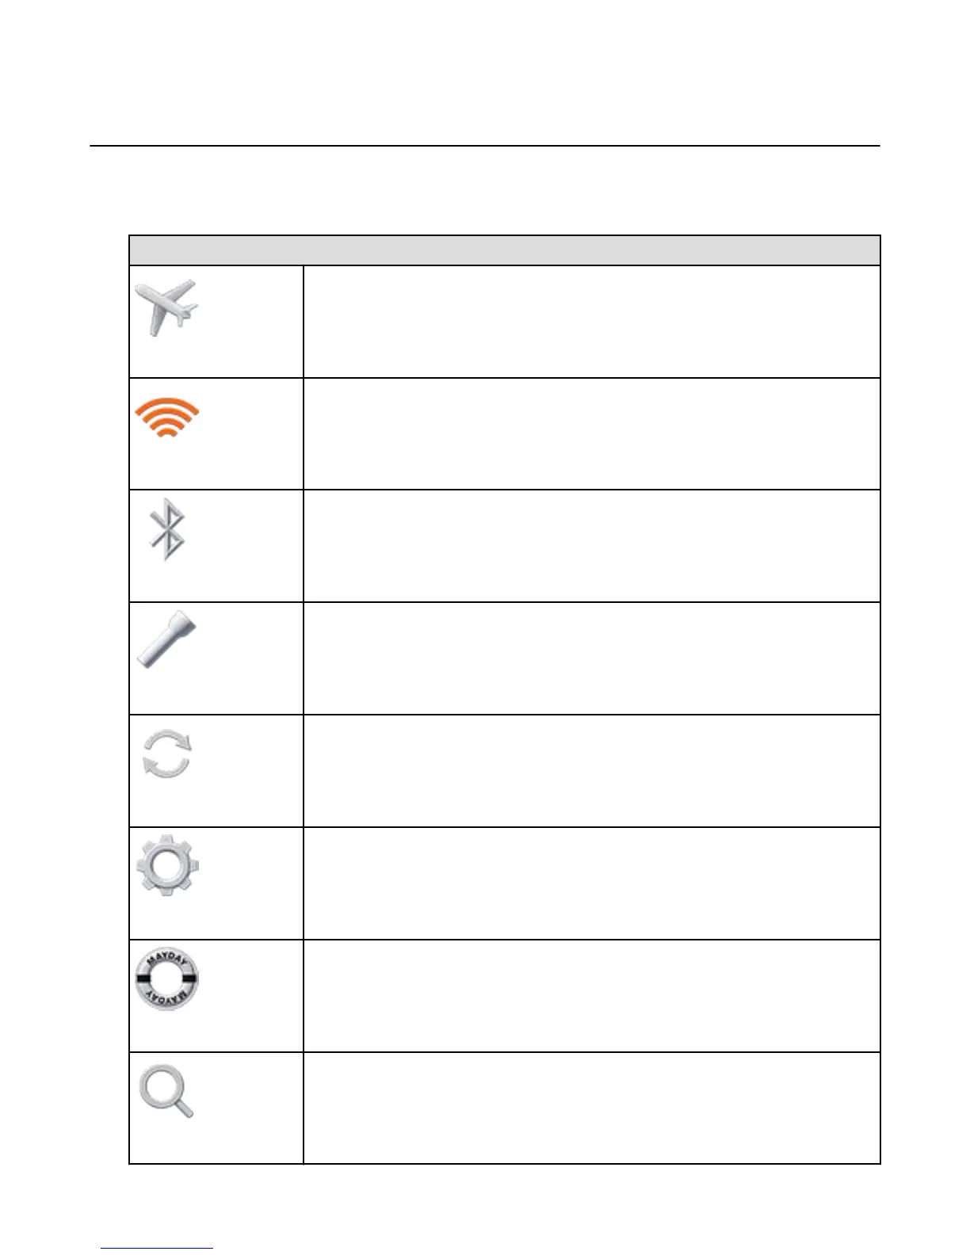This screenshot has width=970, height=1255.
Task: Click the description cell beside the Bluetooth icon
Action: pos(591,546)
